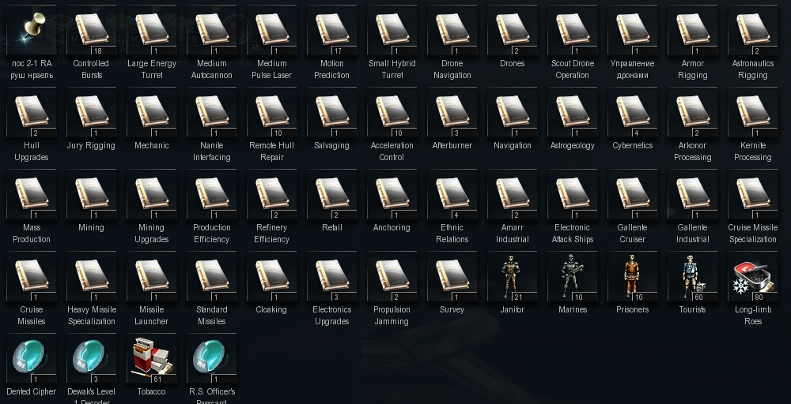Select the Armor Rigging skillbook
The width and height of the screenshot is (791, 404).
coord(693,30)
